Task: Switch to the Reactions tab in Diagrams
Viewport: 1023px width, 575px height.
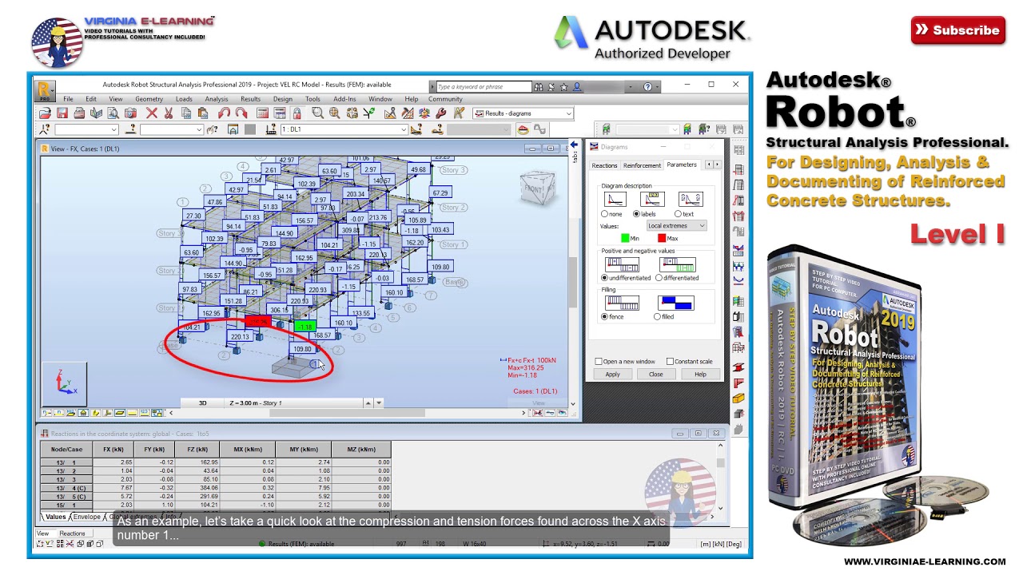Action: [604, 165]
